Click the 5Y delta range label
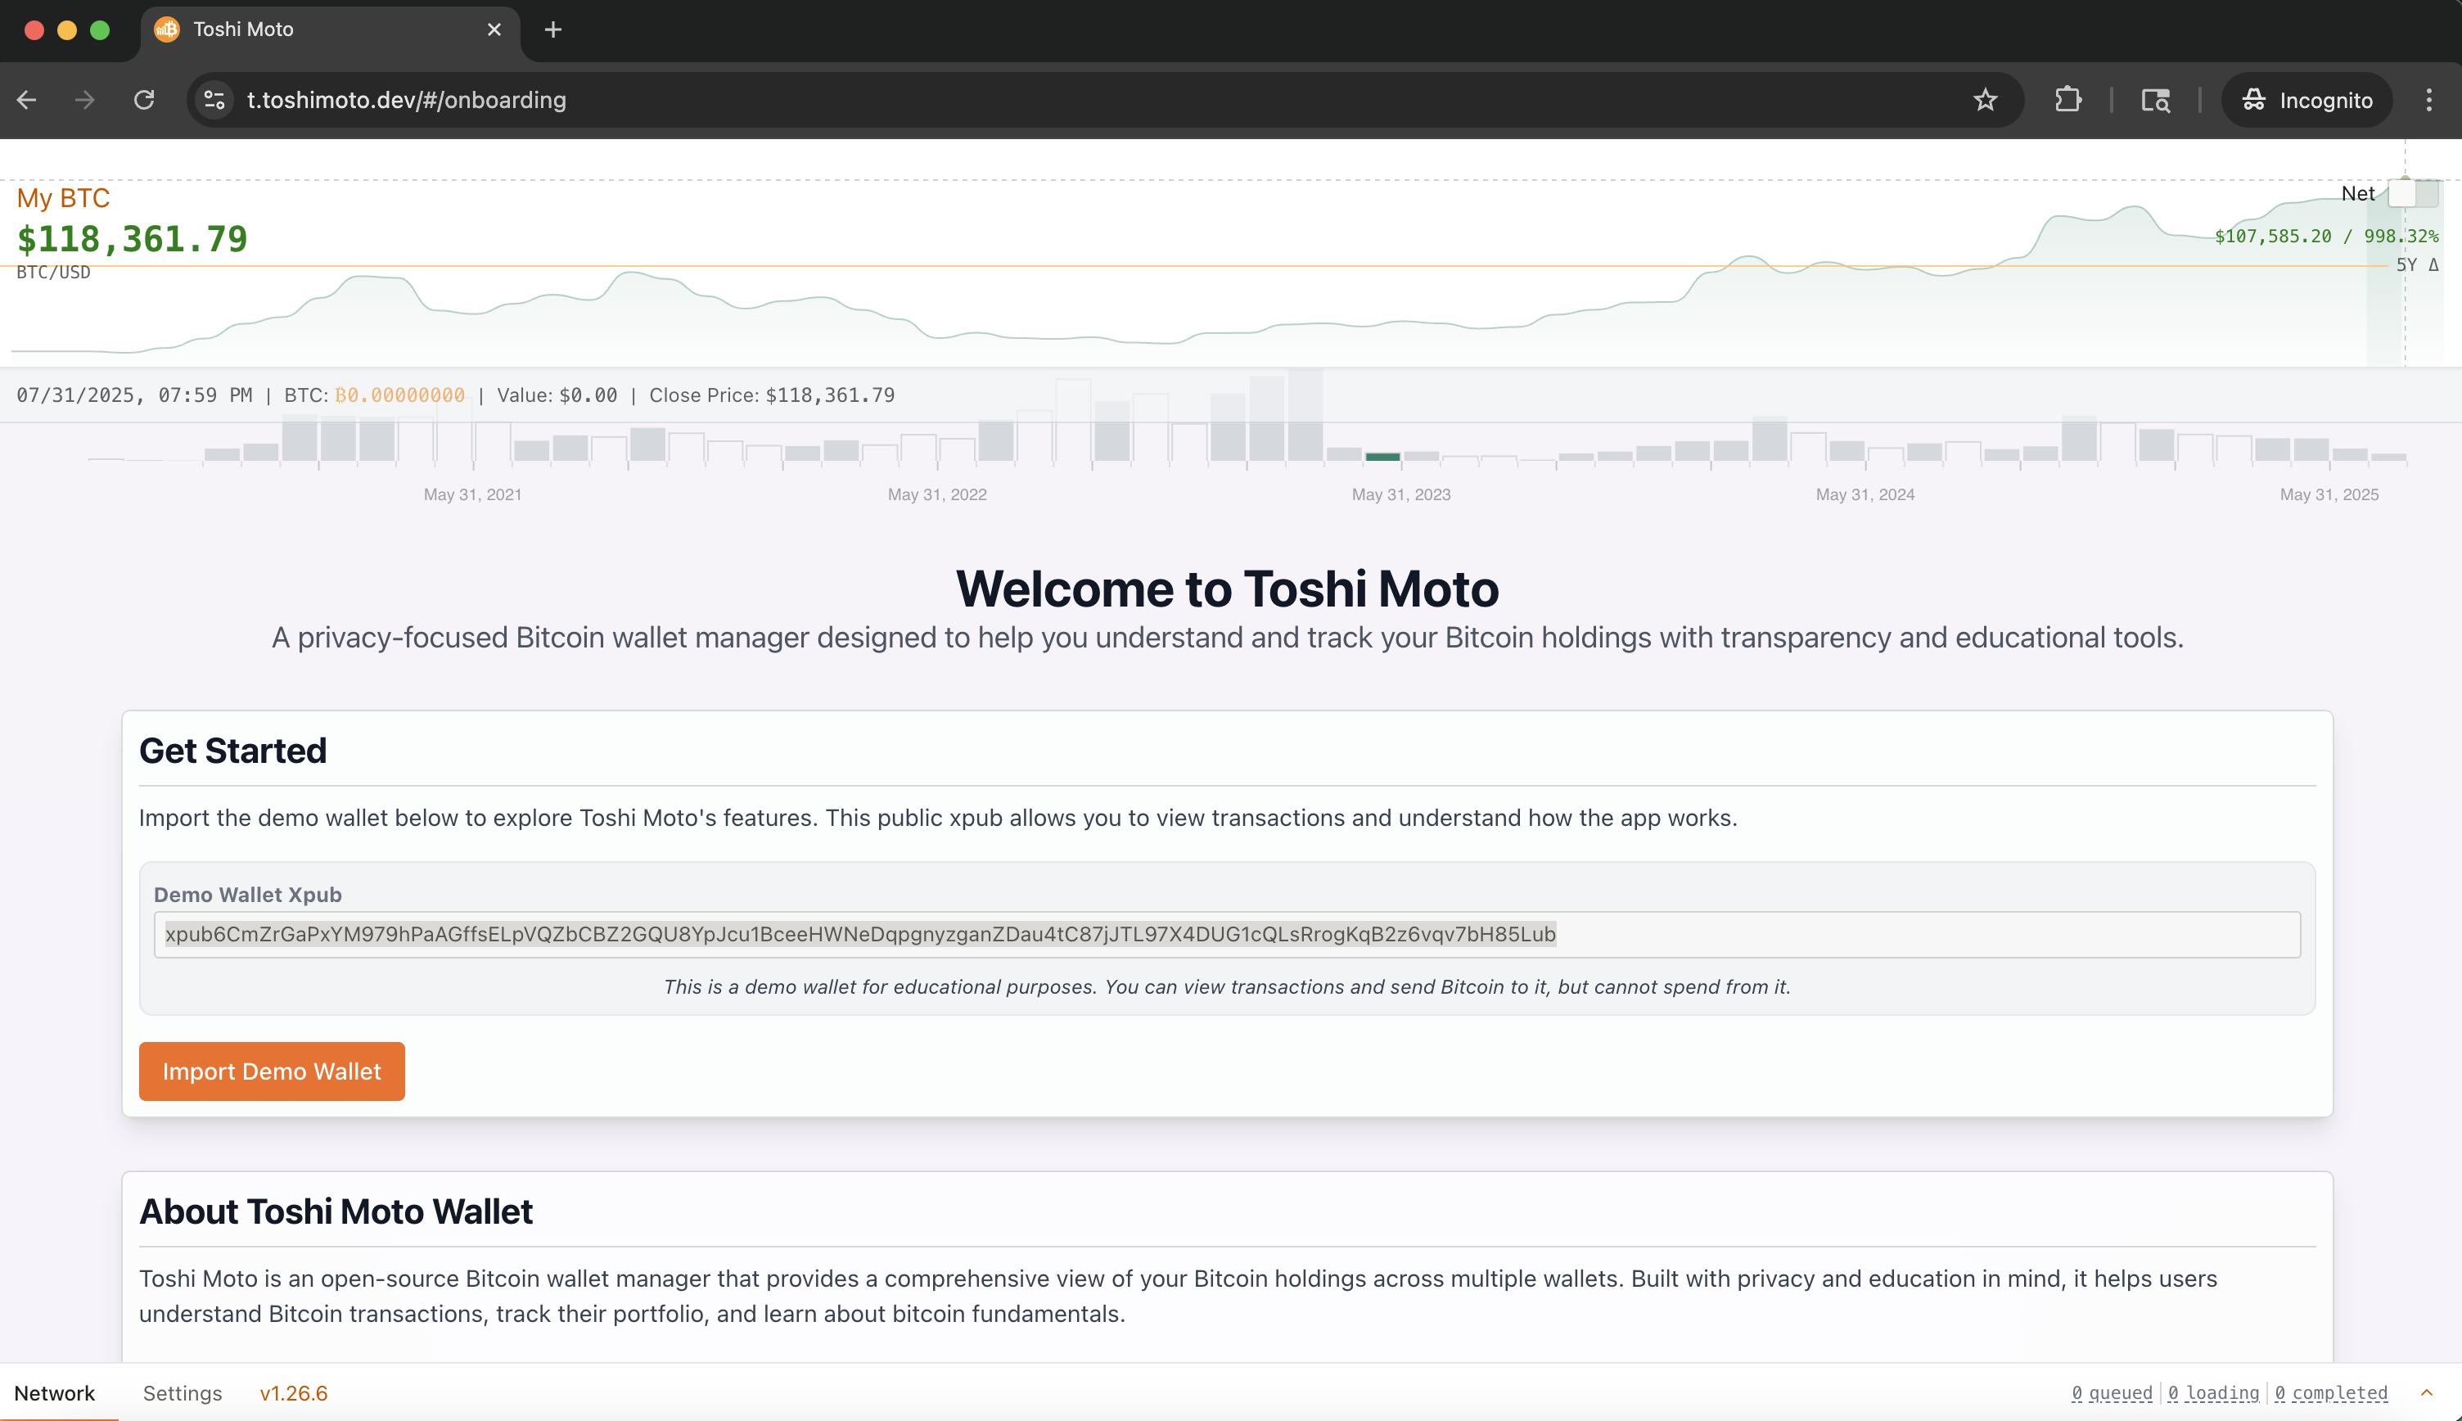Screen dimensions: 2462x1421 click(2416, 264)
